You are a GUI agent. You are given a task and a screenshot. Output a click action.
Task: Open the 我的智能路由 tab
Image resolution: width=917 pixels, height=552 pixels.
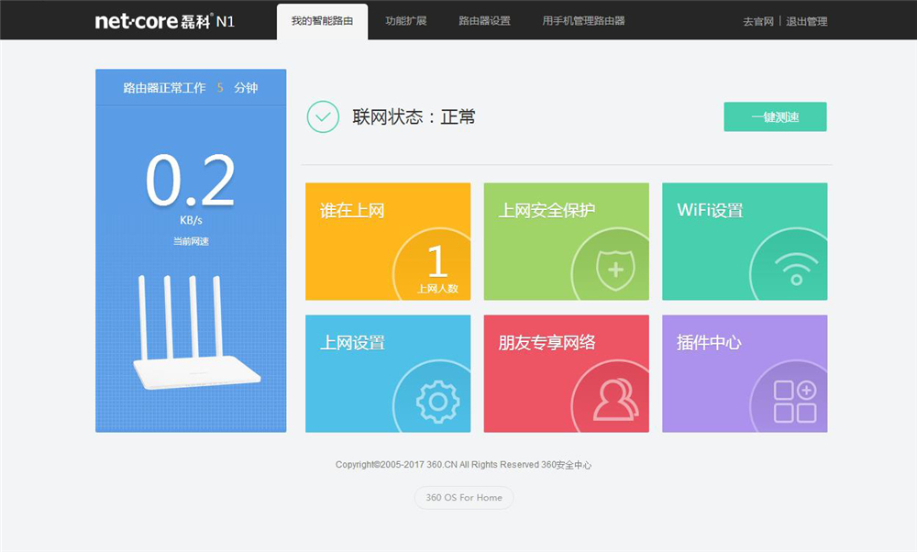tap(321, 20)
